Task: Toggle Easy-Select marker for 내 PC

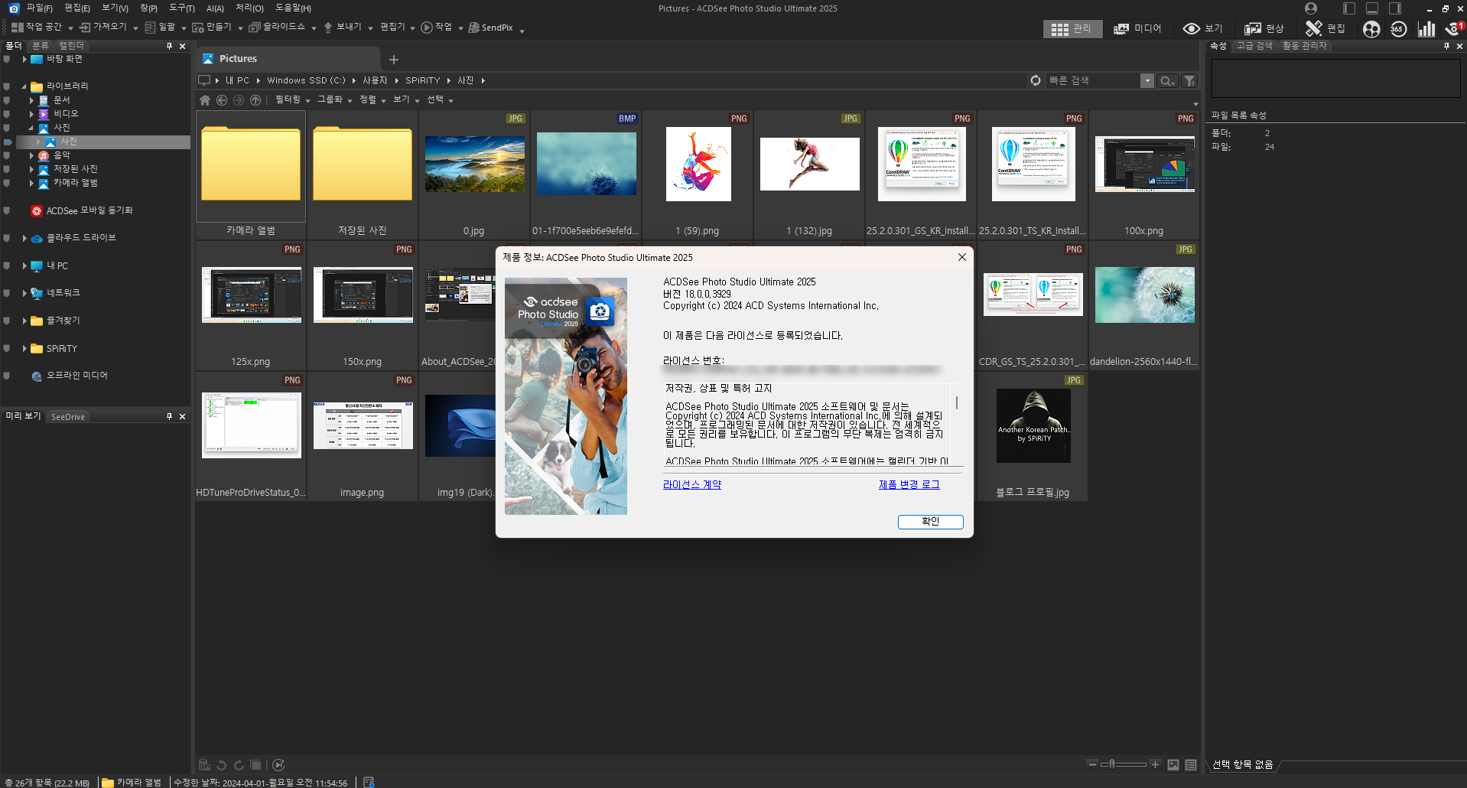Action: point(7,266)
